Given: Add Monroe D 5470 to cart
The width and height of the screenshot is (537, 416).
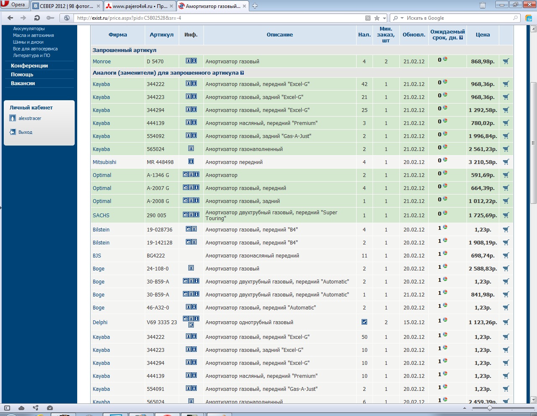Looking at the screenshot, I should click(506, 61).
